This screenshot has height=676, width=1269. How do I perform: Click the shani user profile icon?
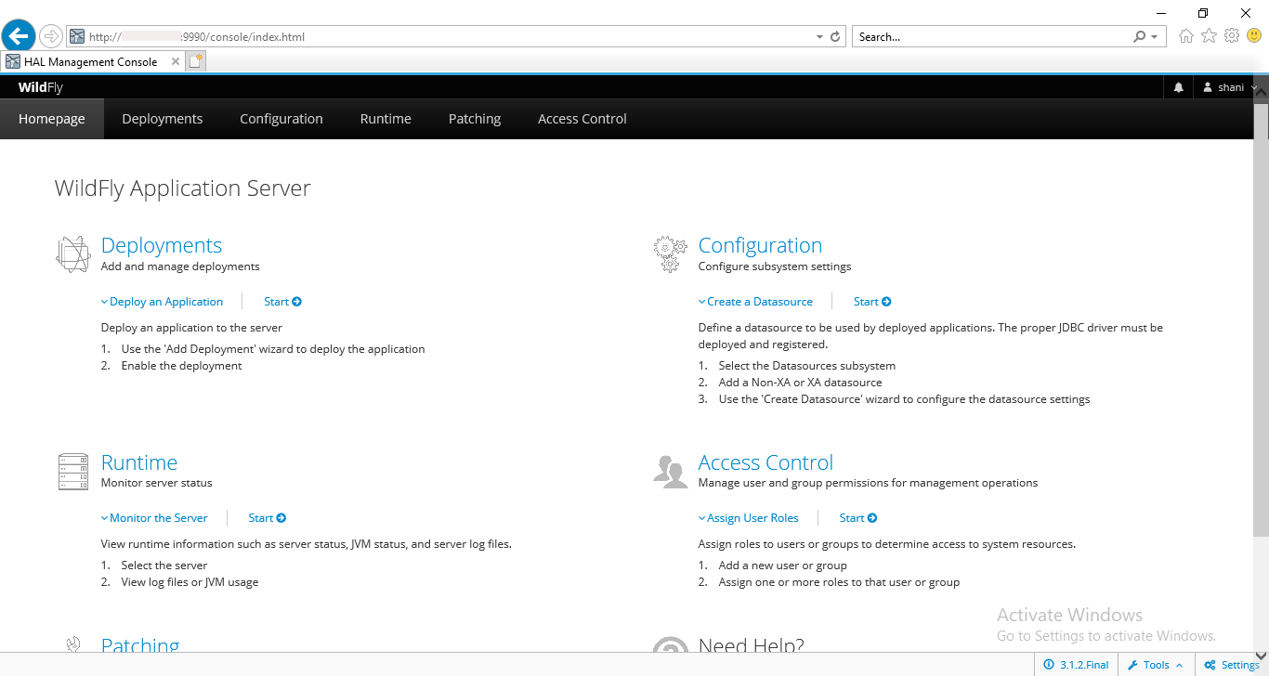click(1206, 86)
